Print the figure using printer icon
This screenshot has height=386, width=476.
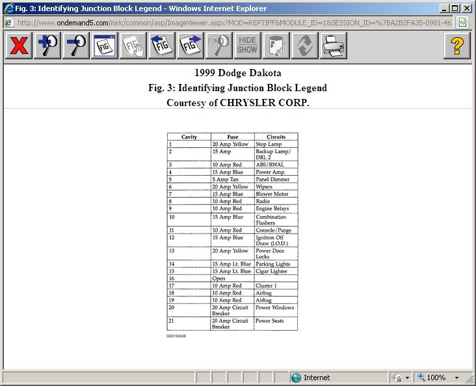[x=333, y=46]
